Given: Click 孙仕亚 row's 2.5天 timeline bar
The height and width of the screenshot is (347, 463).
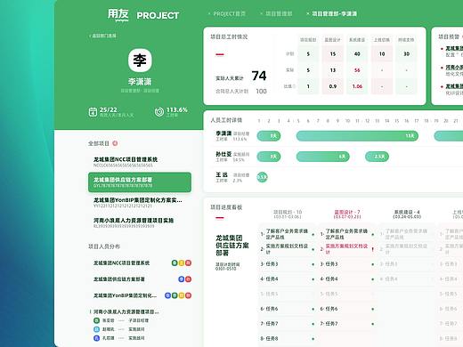Looking at the screenshot, I should click(377, 157).
